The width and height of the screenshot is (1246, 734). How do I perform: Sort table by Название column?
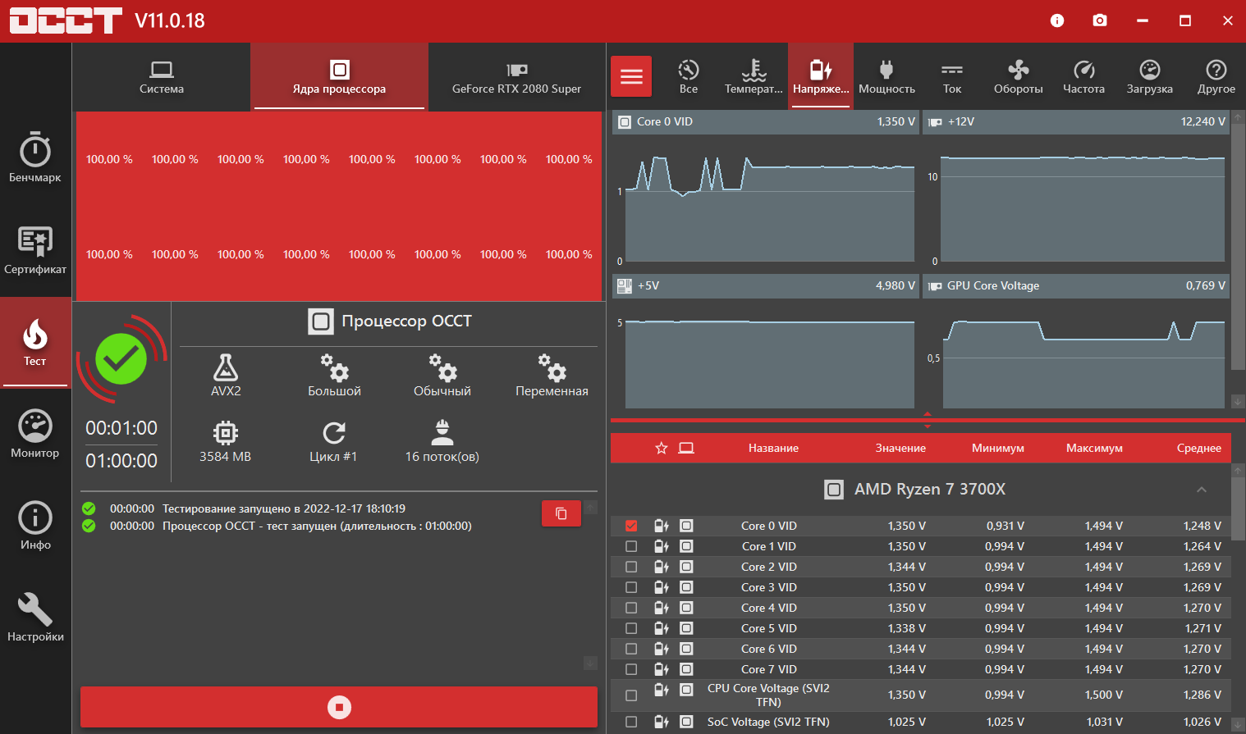(x=773, y=448)
